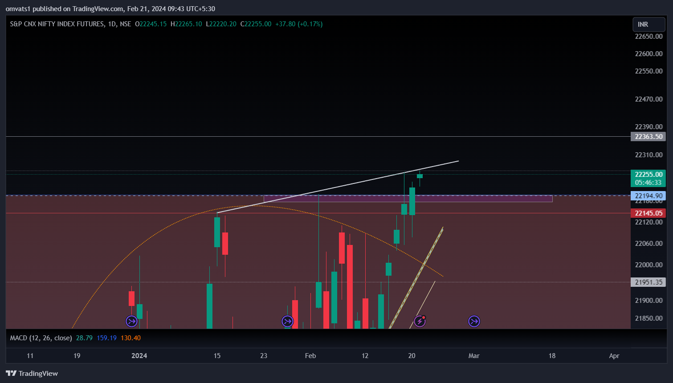This screenshot has width=673, height=383.
Task: Click the 22470.00 price scale label
Action: [649, 99]
